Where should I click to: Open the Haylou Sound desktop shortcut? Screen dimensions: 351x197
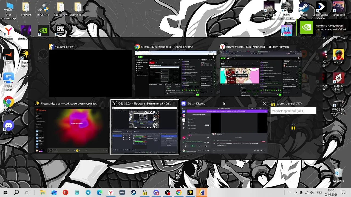click(x=9, y=82)
